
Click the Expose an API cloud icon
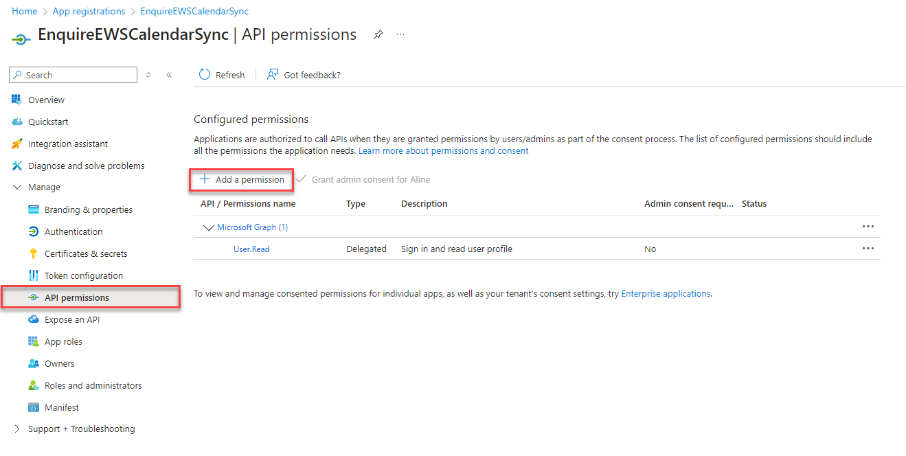[x=34, y=319]
